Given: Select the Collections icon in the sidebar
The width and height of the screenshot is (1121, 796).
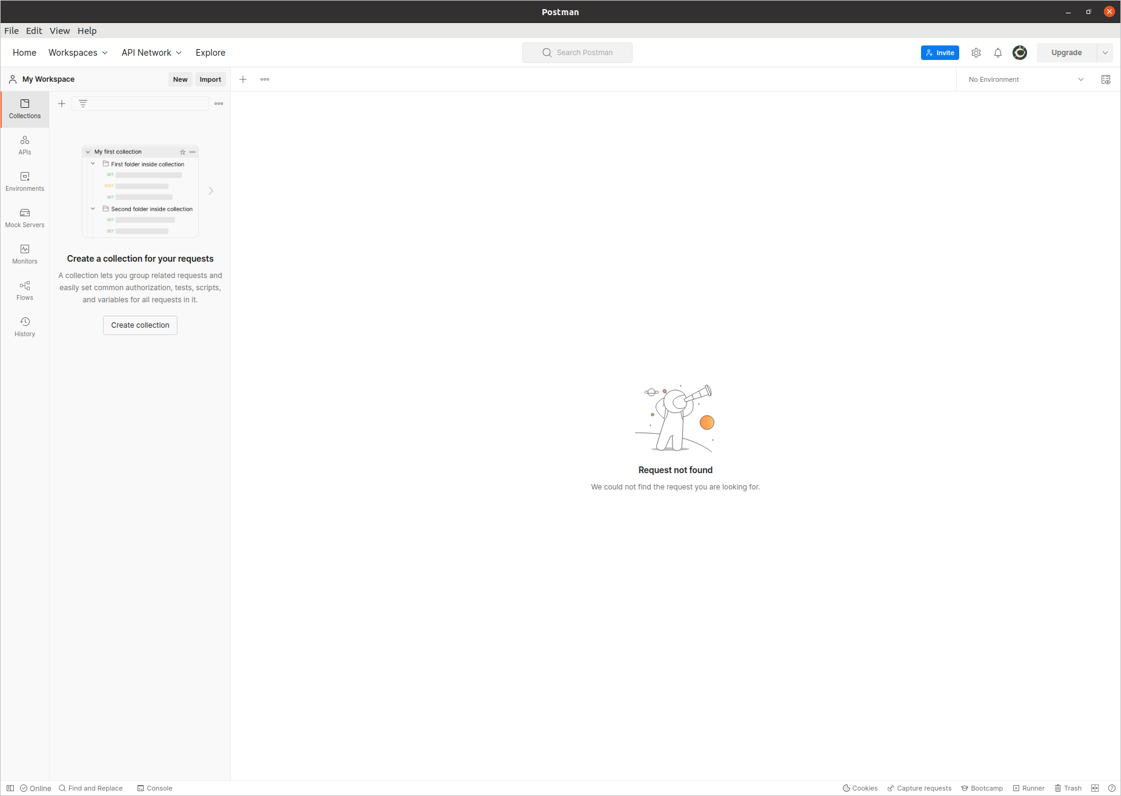Looking at the screenshot, I should [24, 109].
